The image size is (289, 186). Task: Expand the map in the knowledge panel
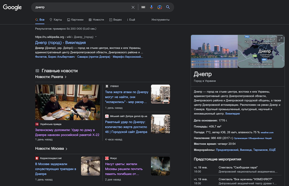point(280,39)
